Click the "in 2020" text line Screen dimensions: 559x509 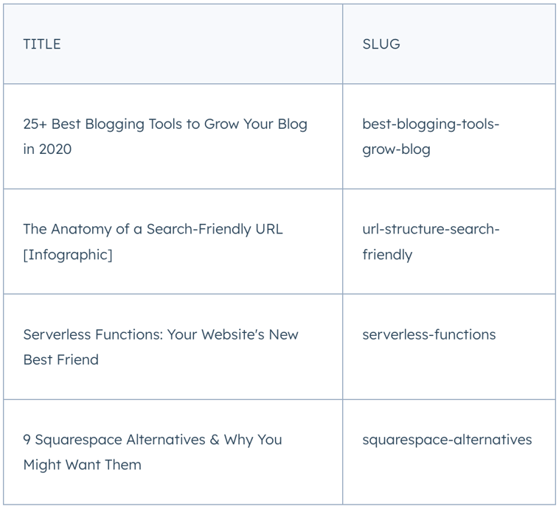(x=47, y=150)
